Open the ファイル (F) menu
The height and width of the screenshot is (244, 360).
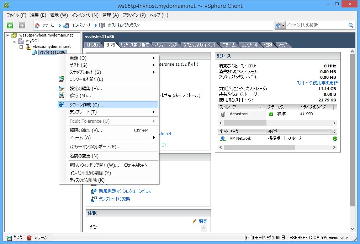16,15
